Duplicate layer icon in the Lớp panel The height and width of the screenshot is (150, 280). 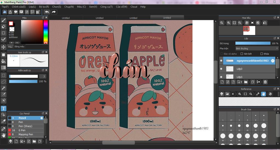coord(252,82)
